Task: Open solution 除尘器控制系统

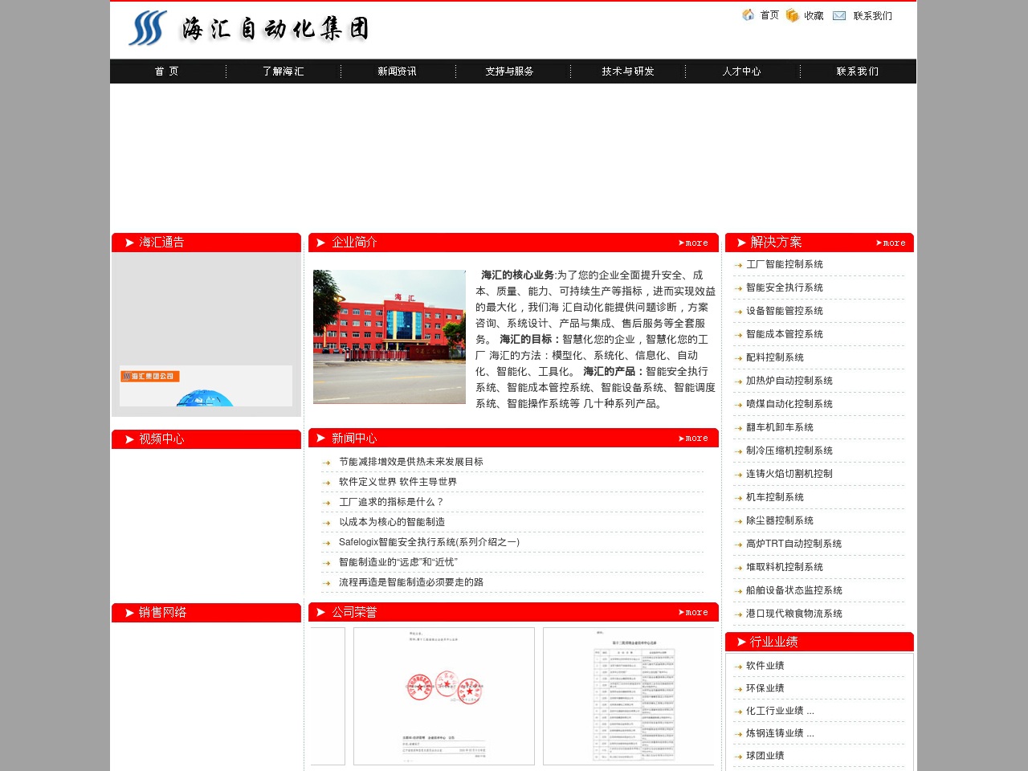Action: (780, 520)
